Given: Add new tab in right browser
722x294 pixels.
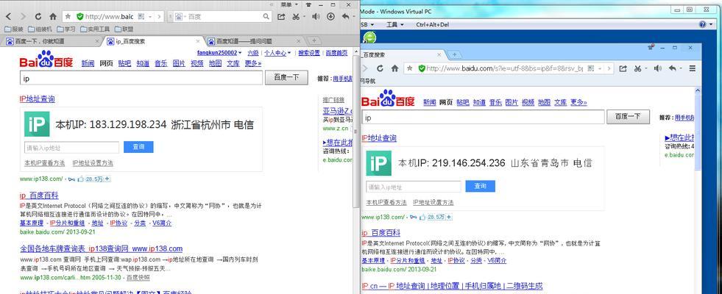Looking at the screenshot, I should tap(455, 54).
